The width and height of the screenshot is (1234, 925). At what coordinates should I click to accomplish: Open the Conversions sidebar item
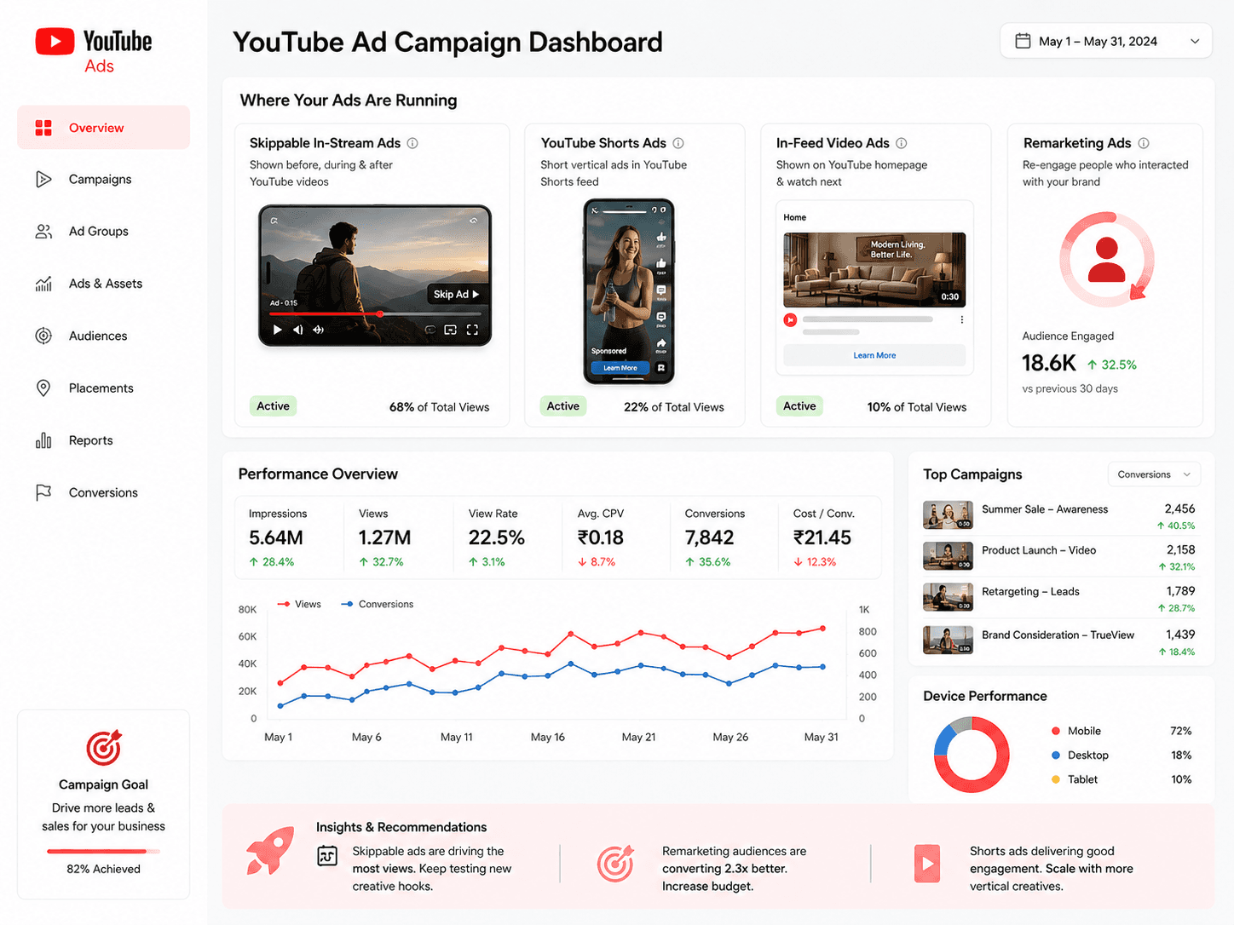pyautogui.click(x=103, y=492)
